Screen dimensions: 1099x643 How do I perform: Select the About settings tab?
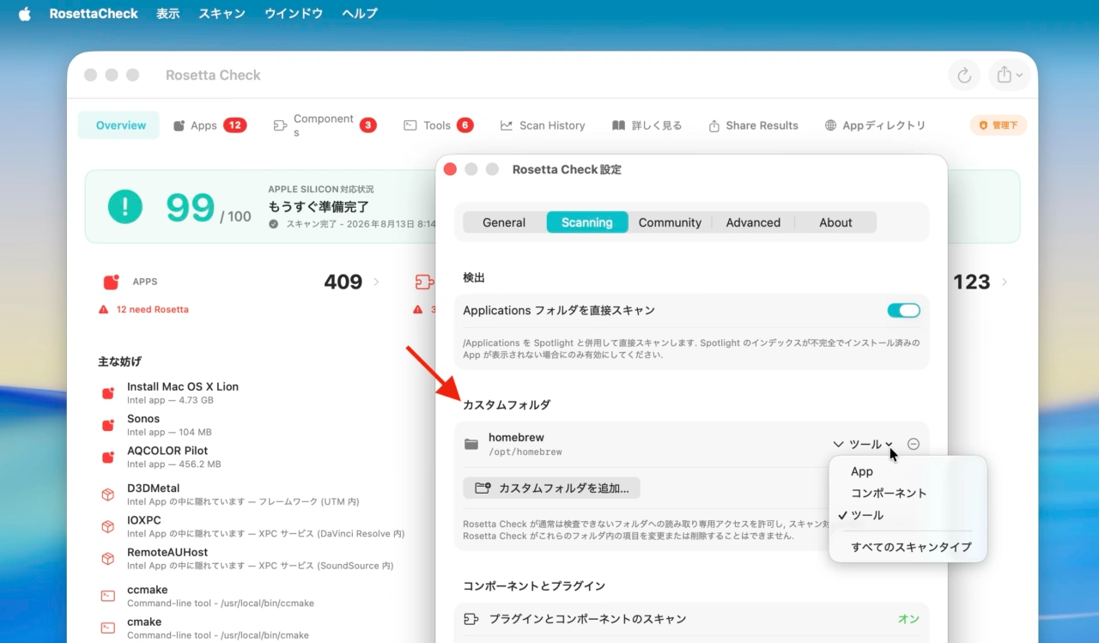click(x=835, y=222)
